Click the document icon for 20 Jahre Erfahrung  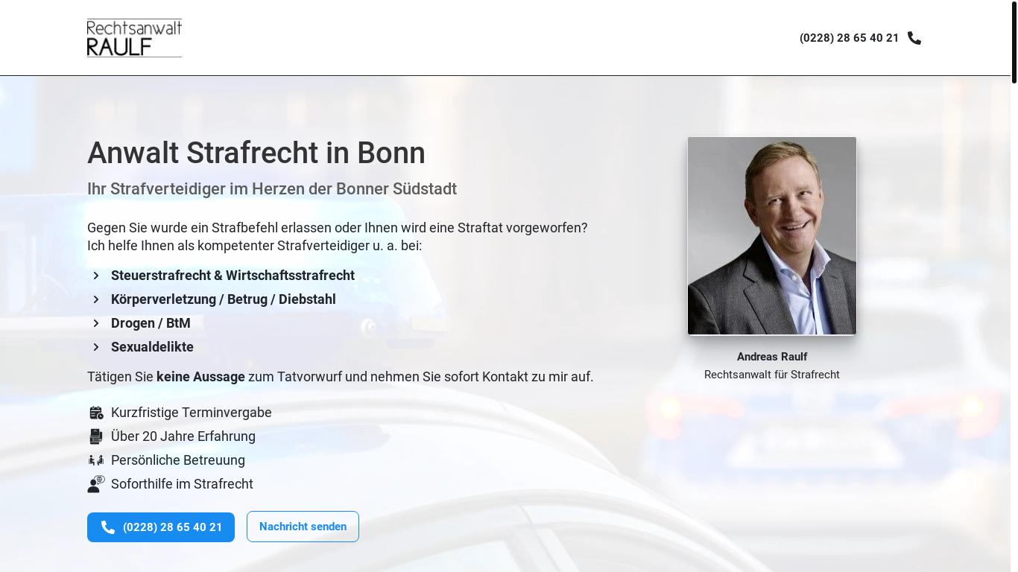point(96,436)
